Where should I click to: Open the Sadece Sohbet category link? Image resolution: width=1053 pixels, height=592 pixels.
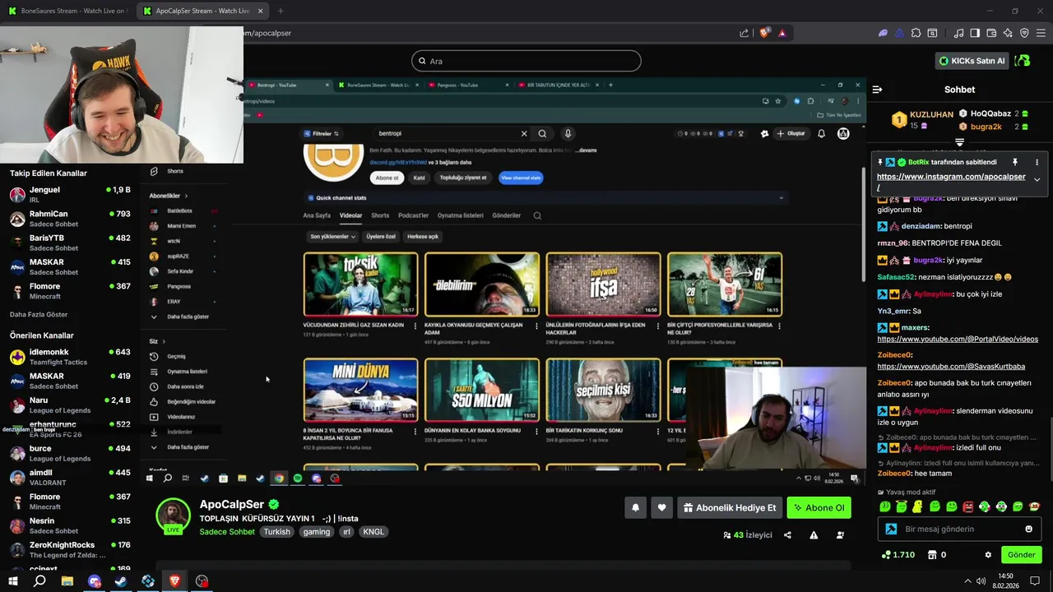click(227, 532)
